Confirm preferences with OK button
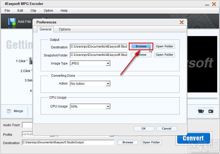 pos(144,129)
